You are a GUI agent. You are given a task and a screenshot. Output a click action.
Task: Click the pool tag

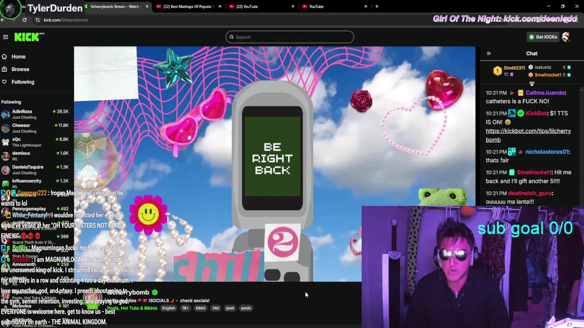[x=230, y=308]
